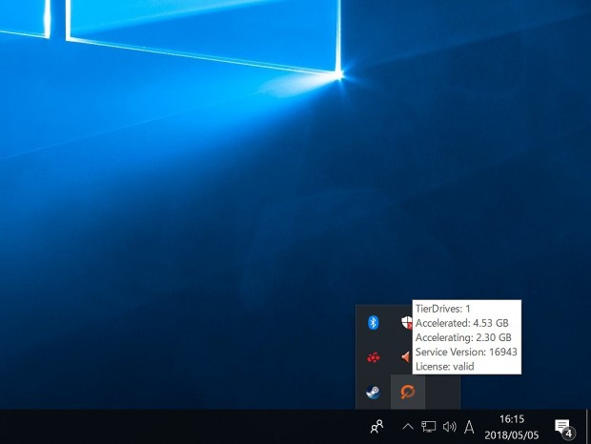This screenshot has height=444, width=591.
Task: Open the Bluetooth tray icon
Action: pos(373,322)
